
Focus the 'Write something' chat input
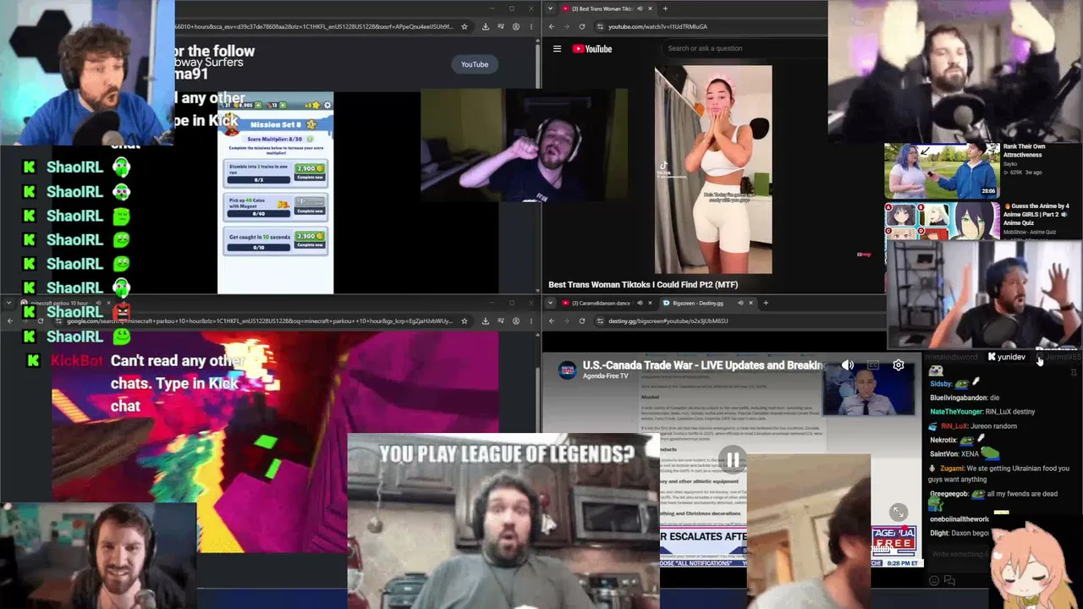coord(959,555)
